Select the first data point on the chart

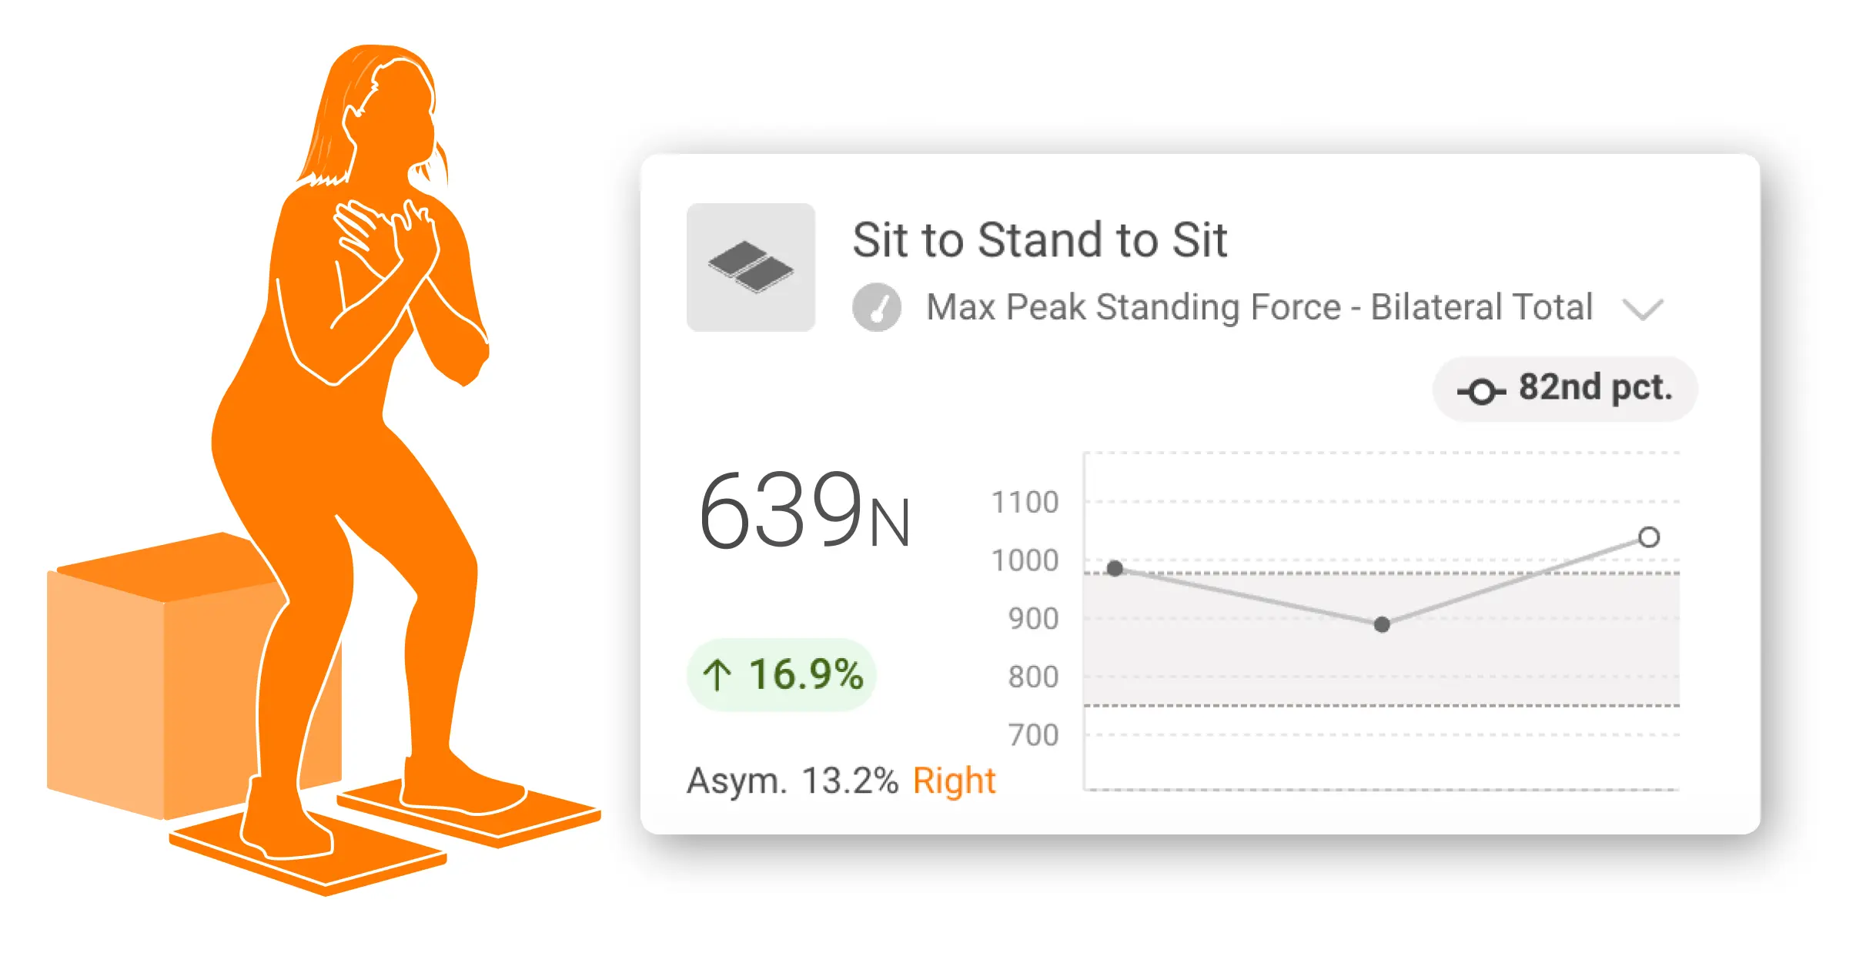[1115, 568]
